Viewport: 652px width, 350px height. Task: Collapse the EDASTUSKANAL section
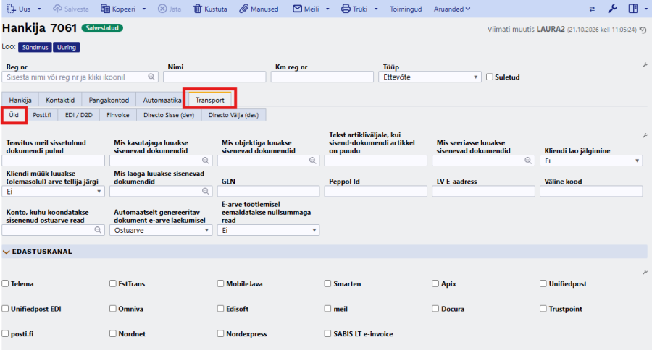[7, 252]
